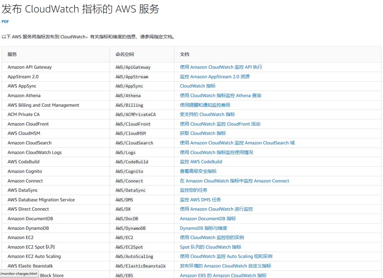The width and height of the screenshot is (383, 278).
Task: Select the AWS Database Migration Service service name
Action: [41, 200]
